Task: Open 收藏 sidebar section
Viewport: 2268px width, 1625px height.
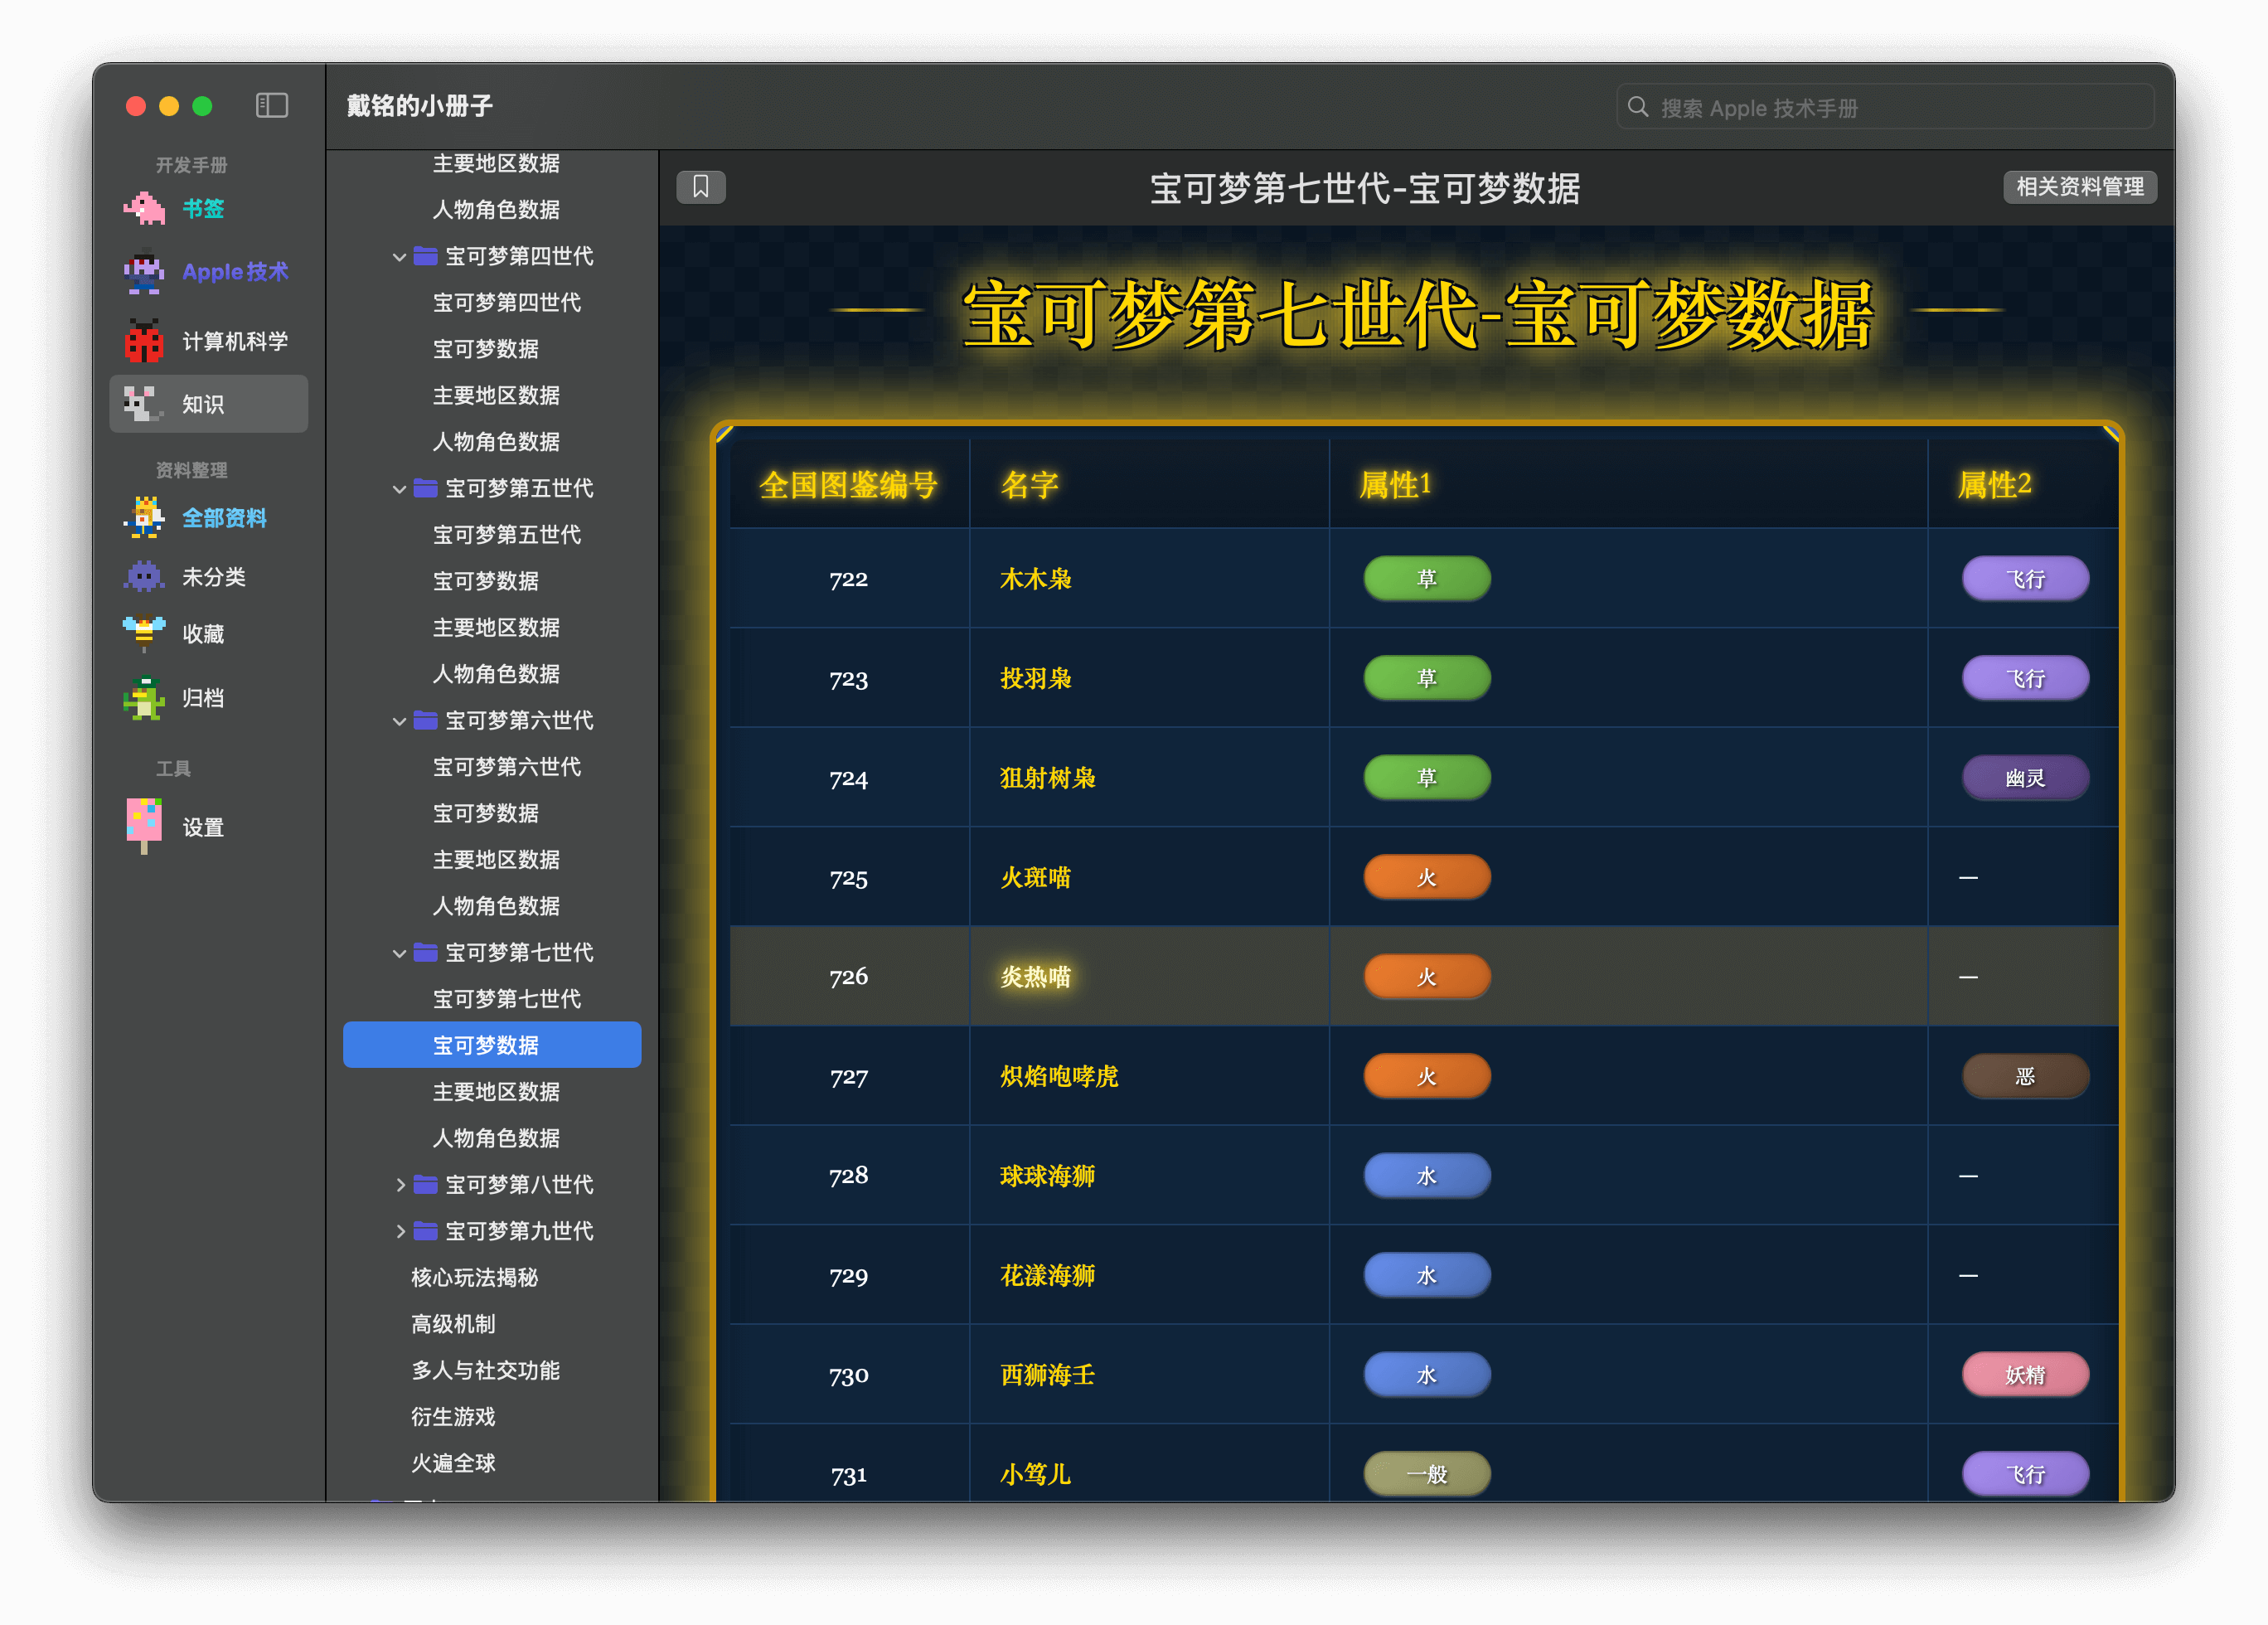Action: (208, 633)
